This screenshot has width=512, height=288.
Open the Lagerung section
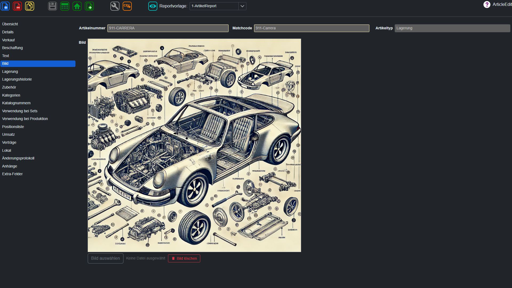click(x=38, y=71)
